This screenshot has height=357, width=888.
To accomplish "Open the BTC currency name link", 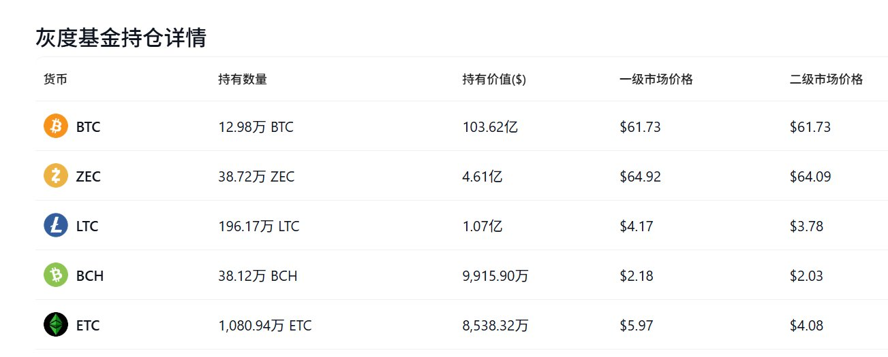I will (x=88, y=127).
